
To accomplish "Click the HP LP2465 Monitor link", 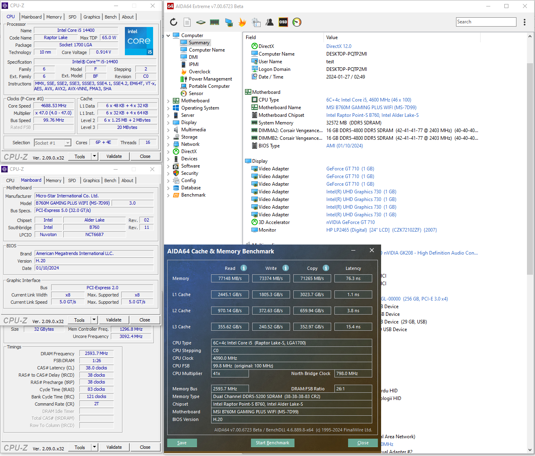I will [382, 230].
